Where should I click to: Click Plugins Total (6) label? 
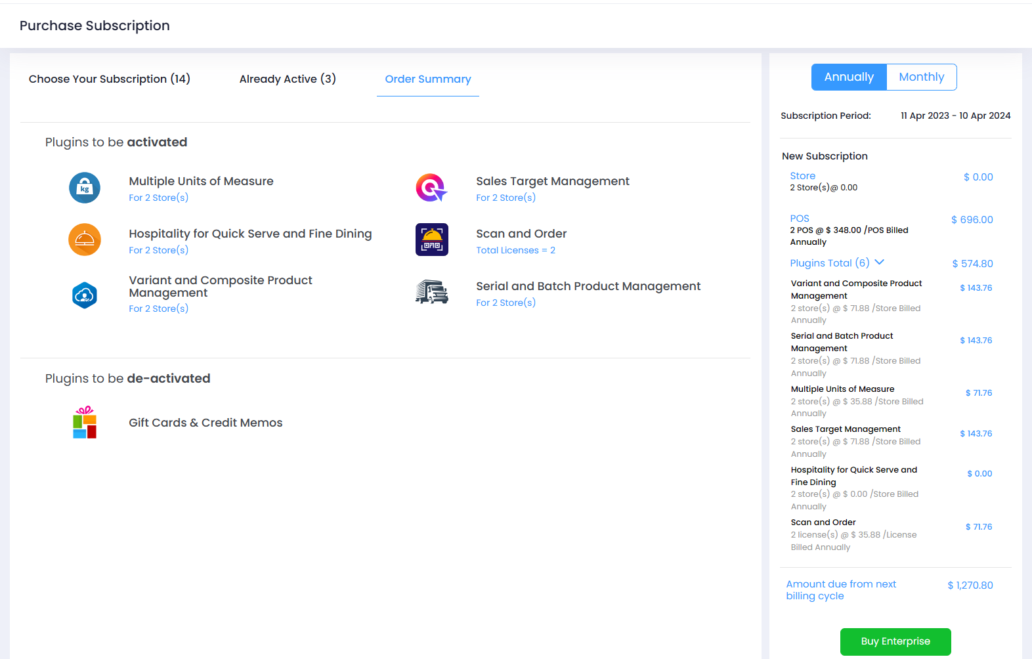point(829,263)
